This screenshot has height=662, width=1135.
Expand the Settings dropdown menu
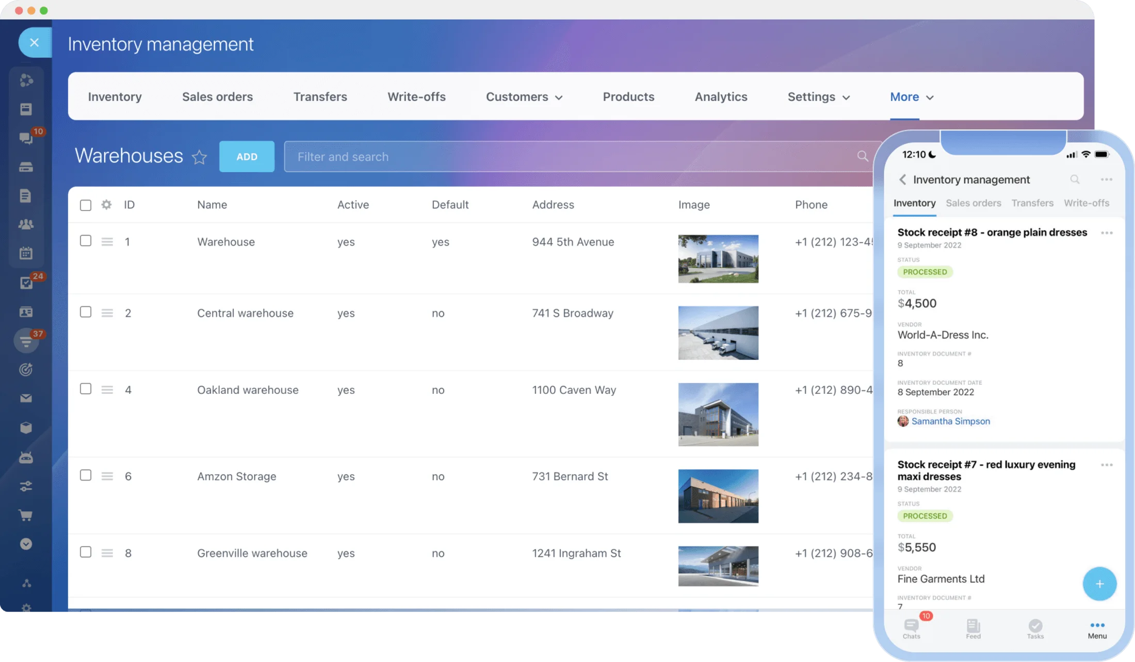[x=818, y=97]
